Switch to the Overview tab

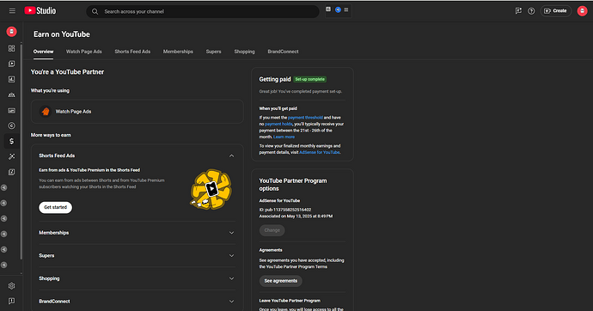click(43, 52)
